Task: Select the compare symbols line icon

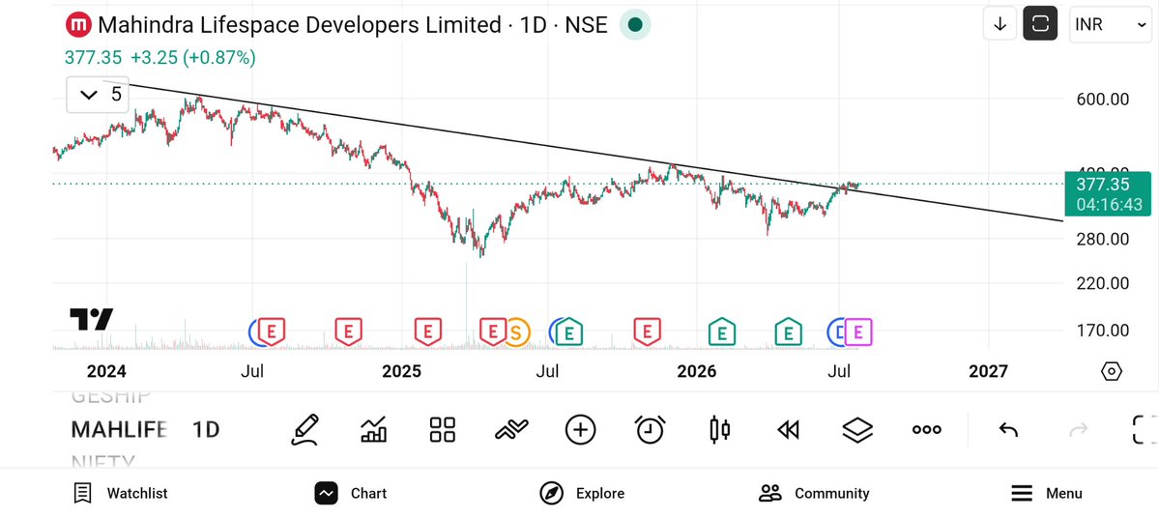Action: tap(511, 429)
